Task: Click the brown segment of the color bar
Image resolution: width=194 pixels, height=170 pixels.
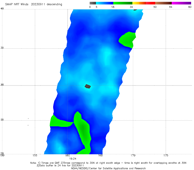Action: pyautogui.click(x=163, y=3)
